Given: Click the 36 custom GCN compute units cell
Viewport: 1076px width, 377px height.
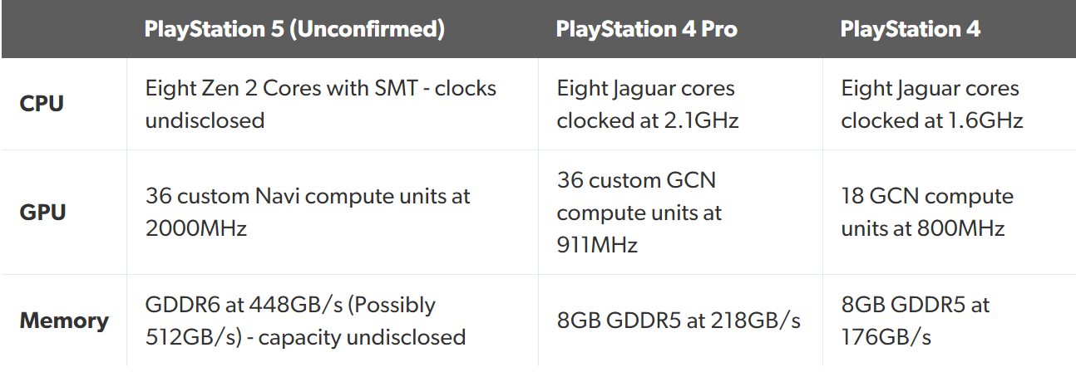Looking at the screenshot, I should [639, 213].
